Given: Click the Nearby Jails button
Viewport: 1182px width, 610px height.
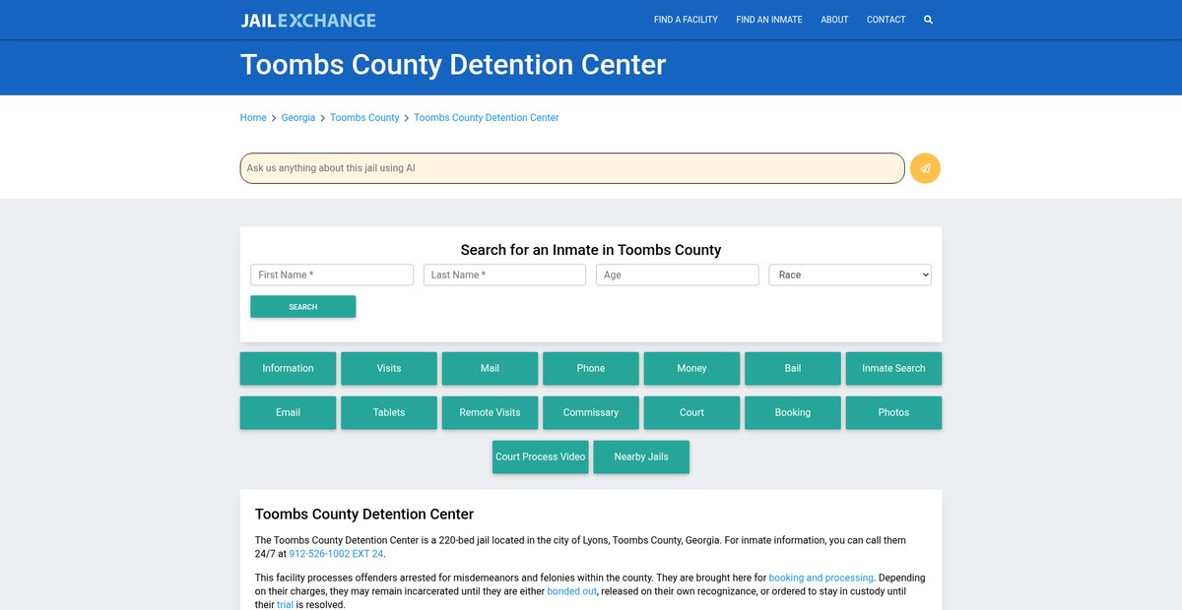Looking at the screenshot, I should [641, 457].
